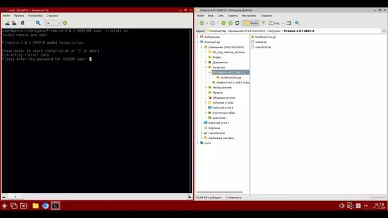
Task: Click the tree panel horizontal scrollbar
Action: click(219, 192)
